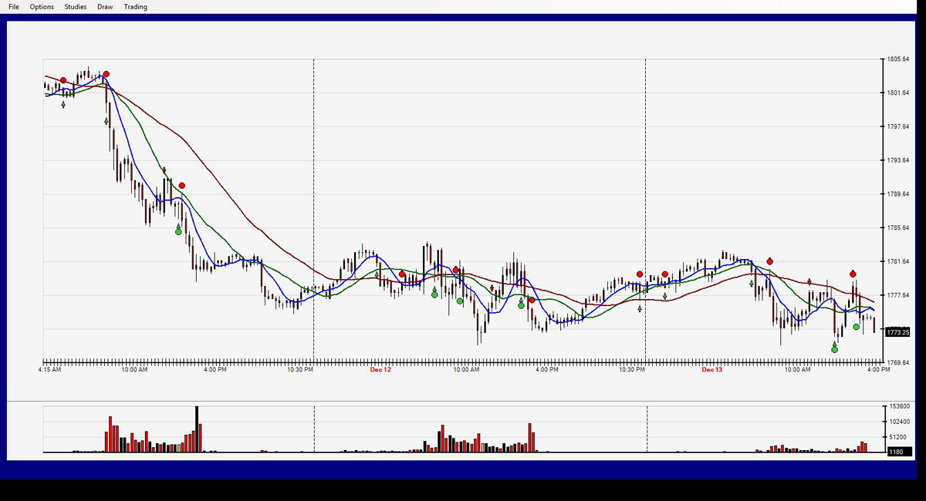The image size is (926, 501).
Task: Click the Dec 13 date label
Action: tap(712, 370)
